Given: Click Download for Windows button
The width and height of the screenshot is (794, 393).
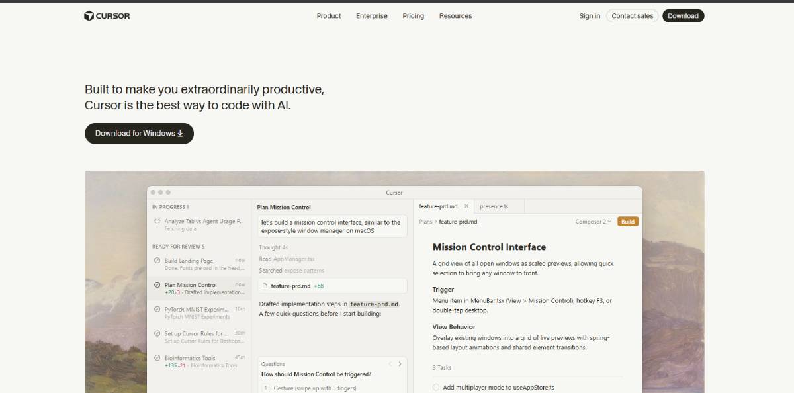Looking at the screenshot, I should pos(139,133).
